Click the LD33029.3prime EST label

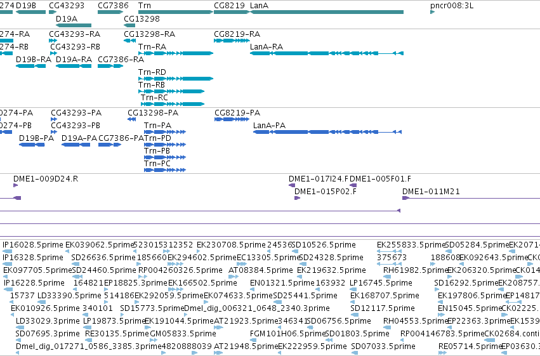(48, 322)
